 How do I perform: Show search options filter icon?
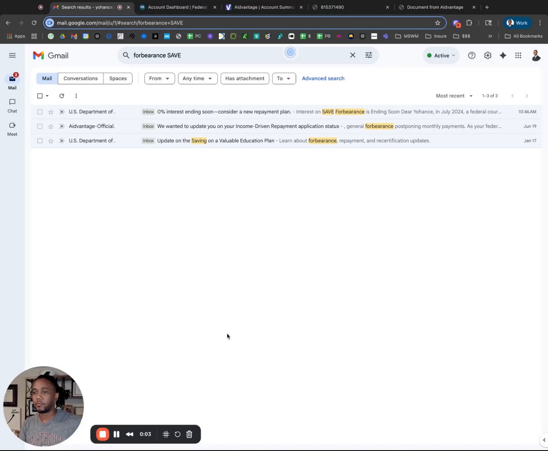369,55
